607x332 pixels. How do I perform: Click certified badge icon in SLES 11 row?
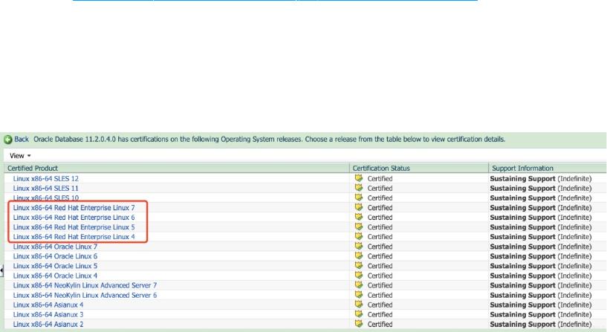359,188
